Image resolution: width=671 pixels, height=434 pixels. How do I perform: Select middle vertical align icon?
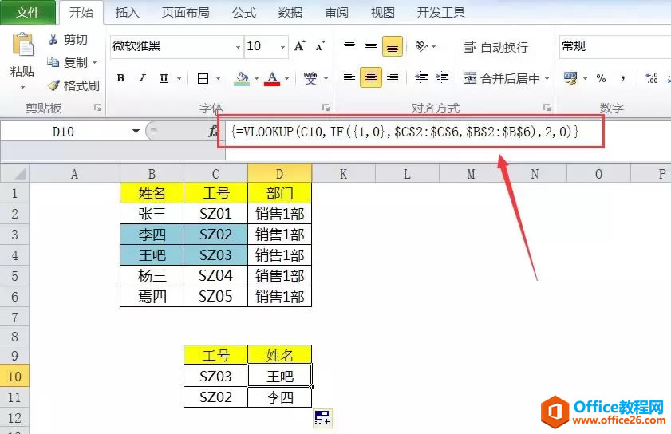pyautogui.click(x=370, y=45)
